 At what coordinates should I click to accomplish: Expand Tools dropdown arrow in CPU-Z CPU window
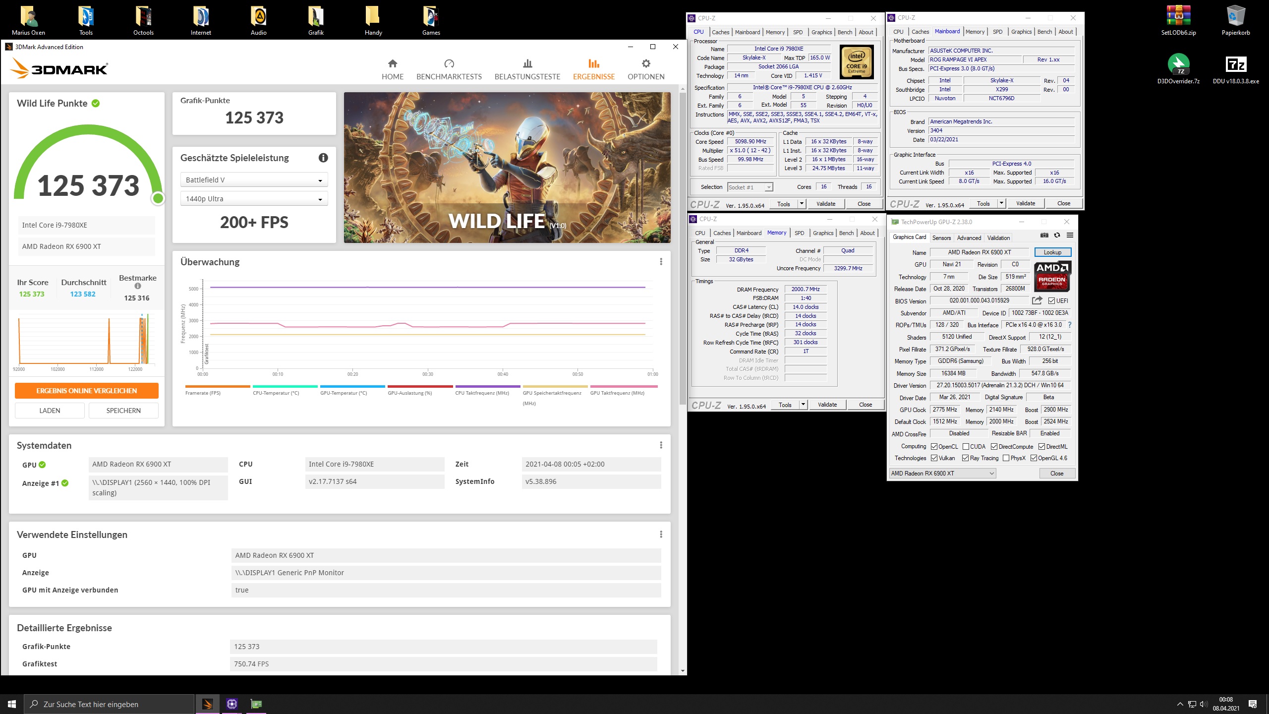[802, 204]
